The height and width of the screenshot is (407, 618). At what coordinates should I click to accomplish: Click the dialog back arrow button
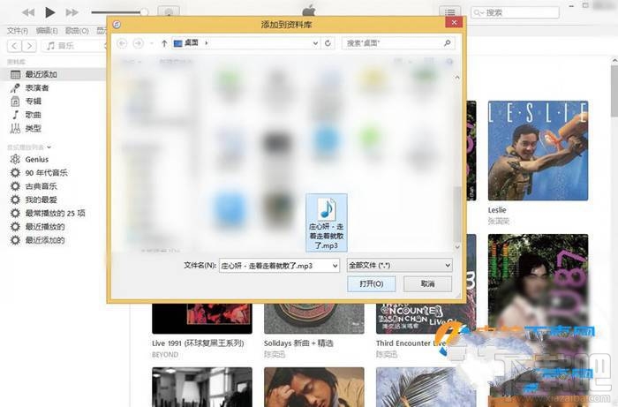(x=122, y=43)
